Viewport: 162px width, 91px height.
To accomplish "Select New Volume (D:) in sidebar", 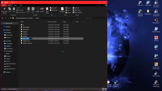I will [11, 64].
